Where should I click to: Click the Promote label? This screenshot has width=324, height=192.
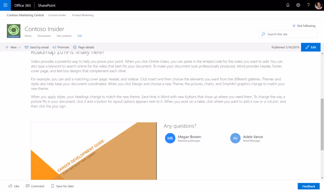pyautogui.click(x=63, y=47)
